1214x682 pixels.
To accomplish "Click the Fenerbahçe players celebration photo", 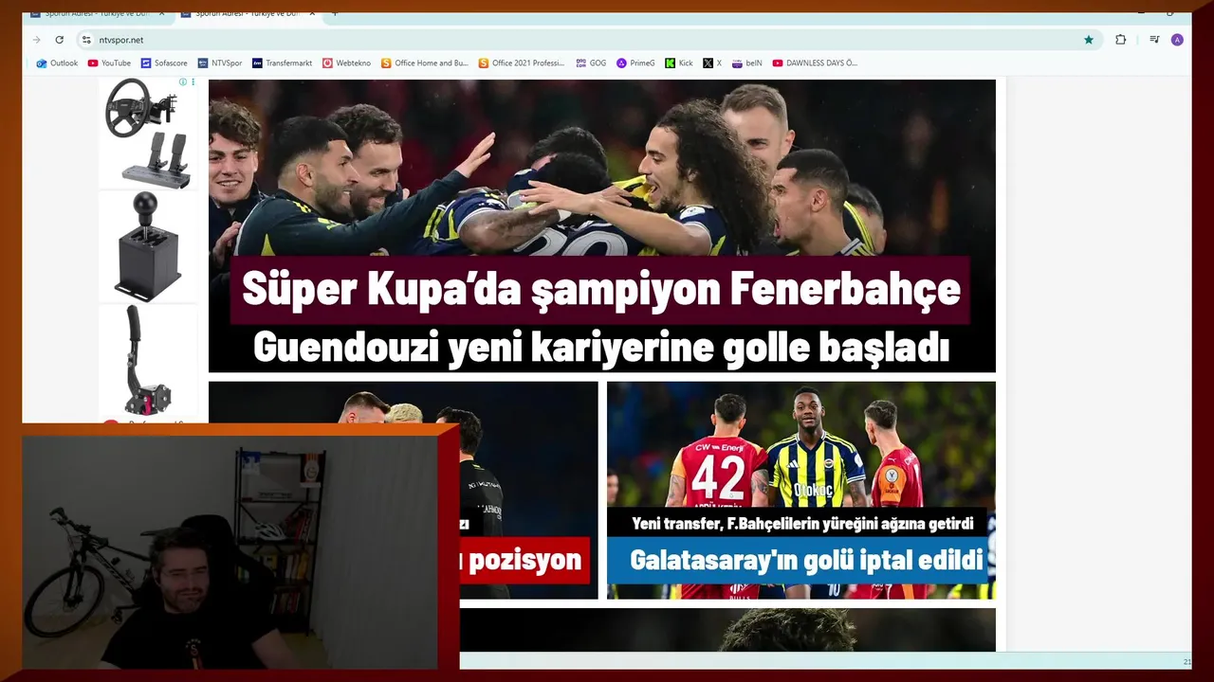I will pos(602,168).
